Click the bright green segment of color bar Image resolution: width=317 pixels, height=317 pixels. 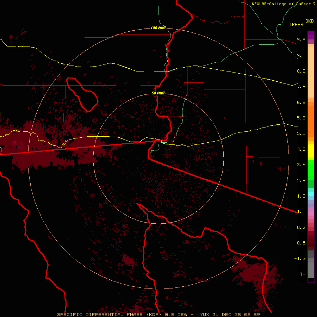point(311,170)
